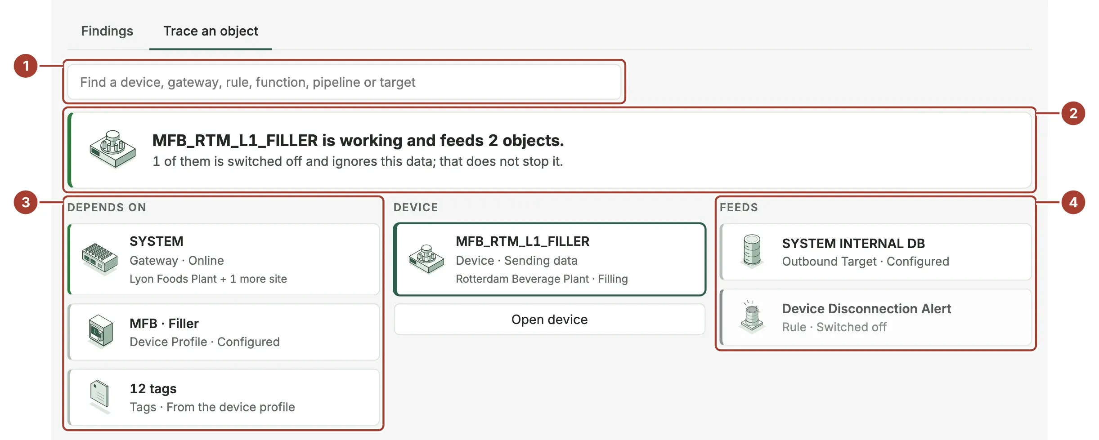This screenshot has height=440, width=1099.
Task: Click 'Tags · From the device profile'
Action: [x=212, y=407]
